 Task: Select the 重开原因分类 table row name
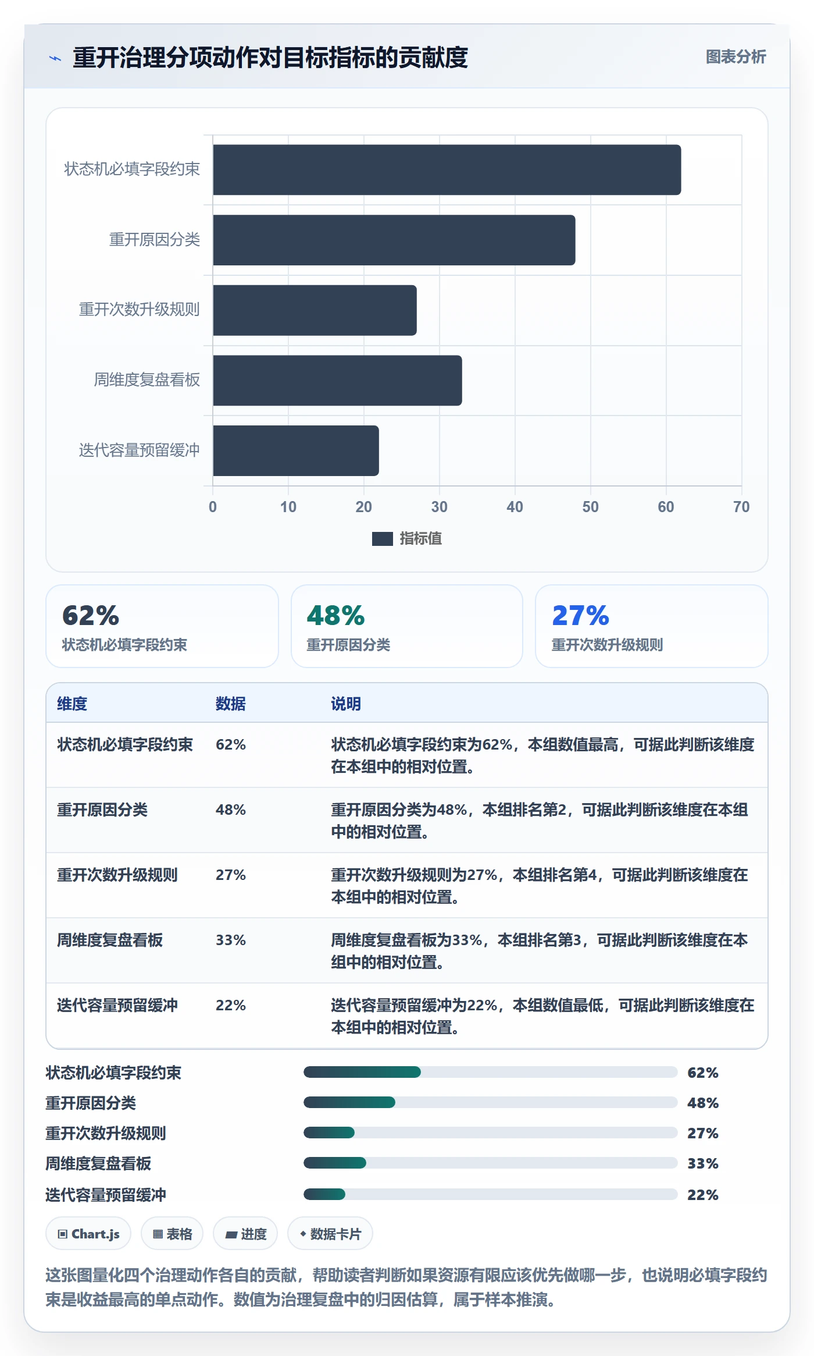click(102, 810)
